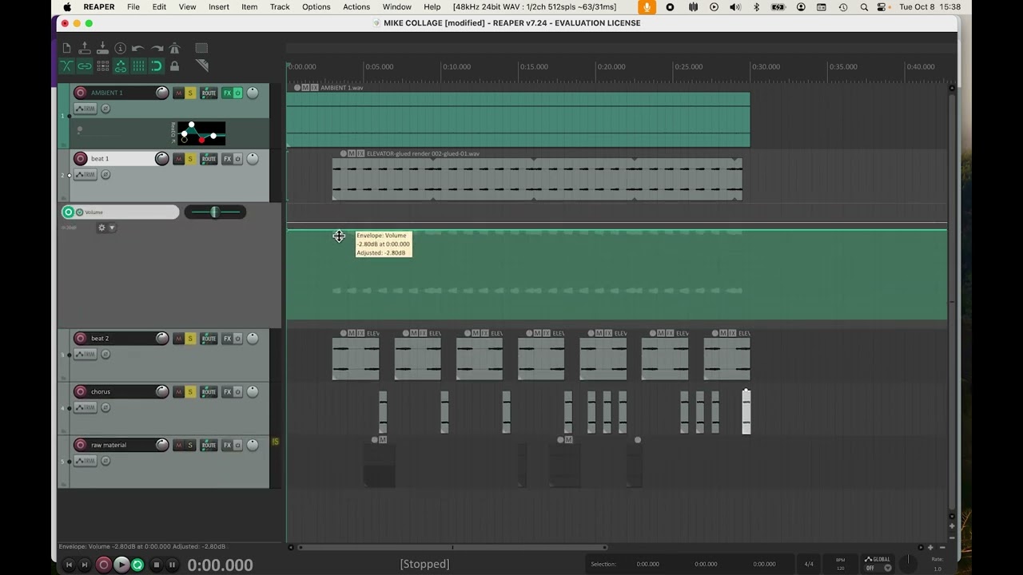Click the transport Record button
Image resolution: width=1023 pixels, height=575 pixels.
click(x=103, y=565)
